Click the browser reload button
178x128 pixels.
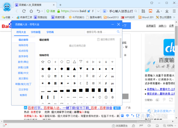pyautogui.click(x=24, y=11)
